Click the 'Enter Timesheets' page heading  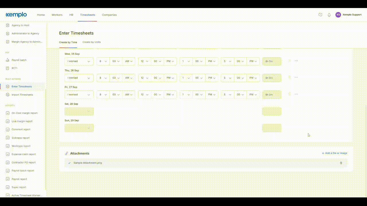coord(76,33)
